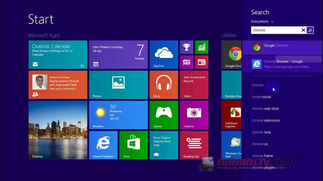Launch the SkyDrive tile

(164, 55)
